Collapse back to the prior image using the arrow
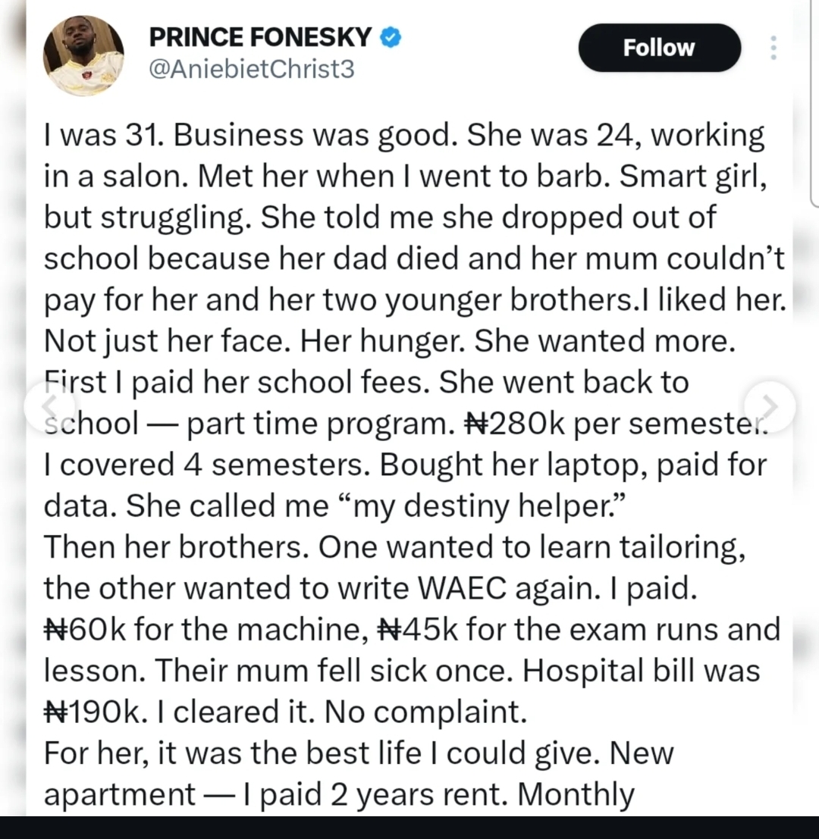 [x=49, y=405]
